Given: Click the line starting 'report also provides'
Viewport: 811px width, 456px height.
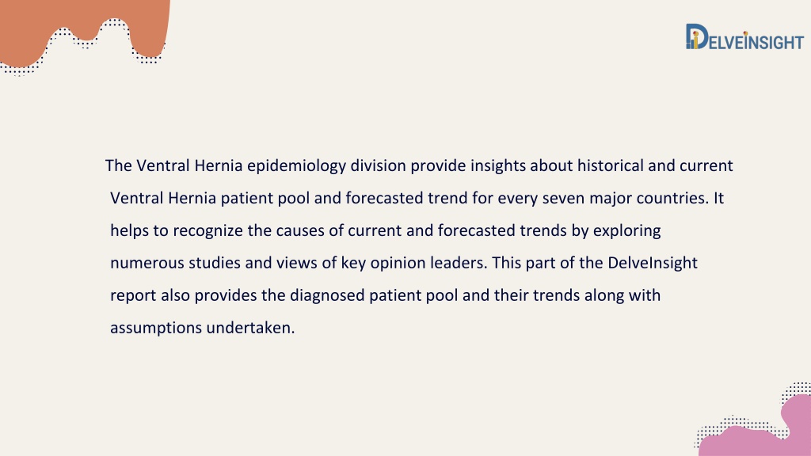Looking at the screenshot, I should click(386, 295).
